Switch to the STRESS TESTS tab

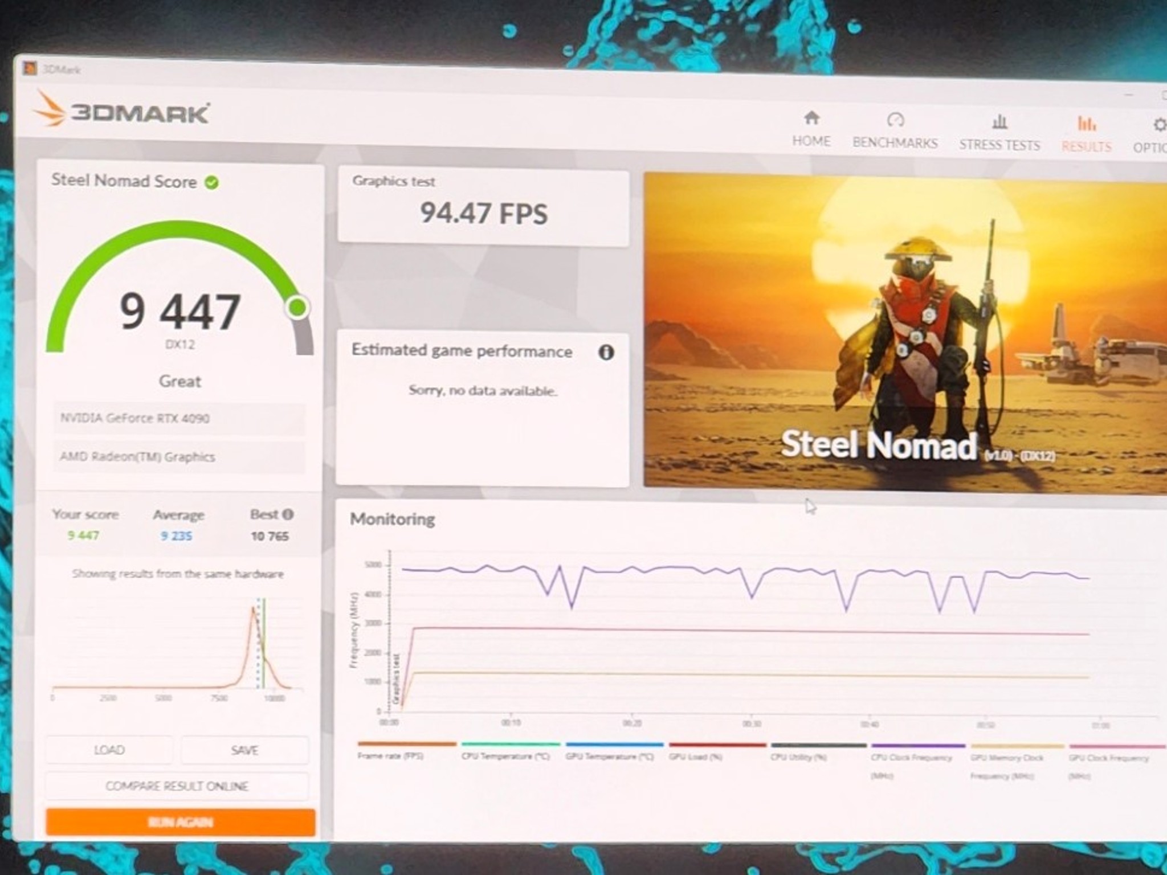[999, 133]
